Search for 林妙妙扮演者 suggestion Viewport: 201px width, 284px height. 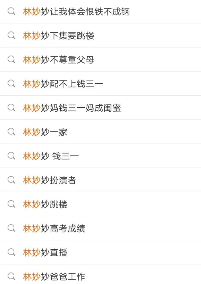coord(50,180)
